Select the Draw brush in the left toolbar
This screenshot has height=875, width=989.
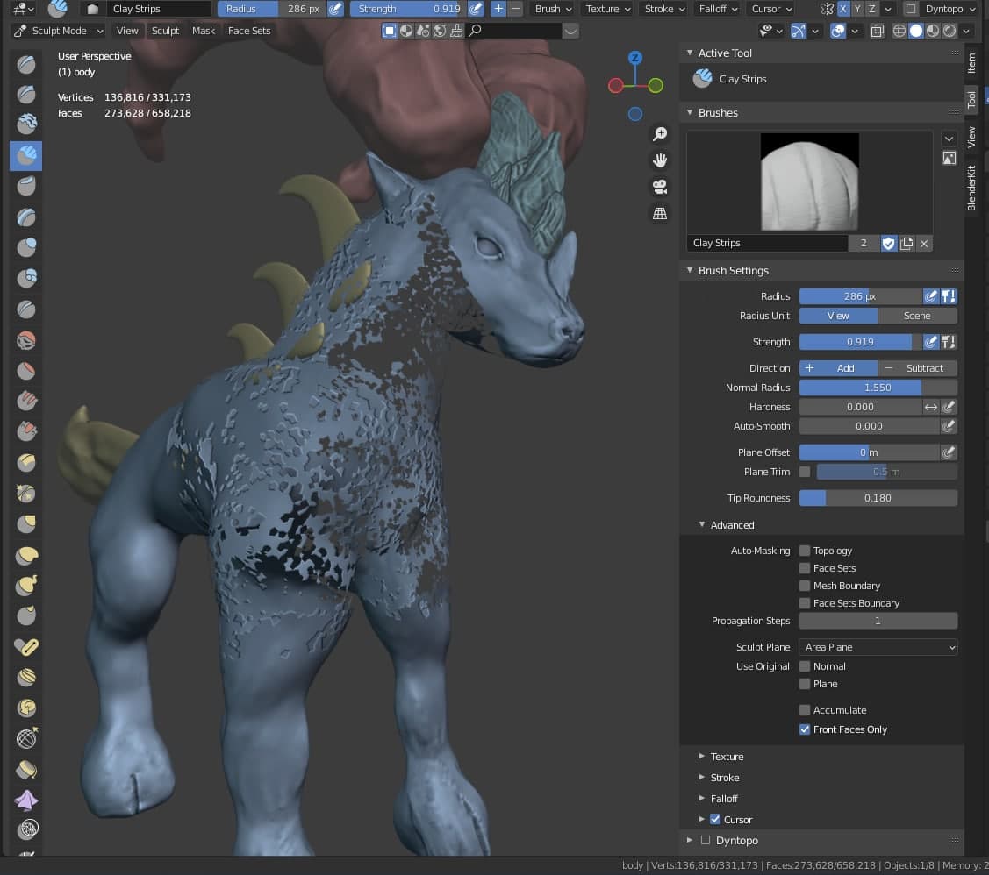[x=25, y=64]
